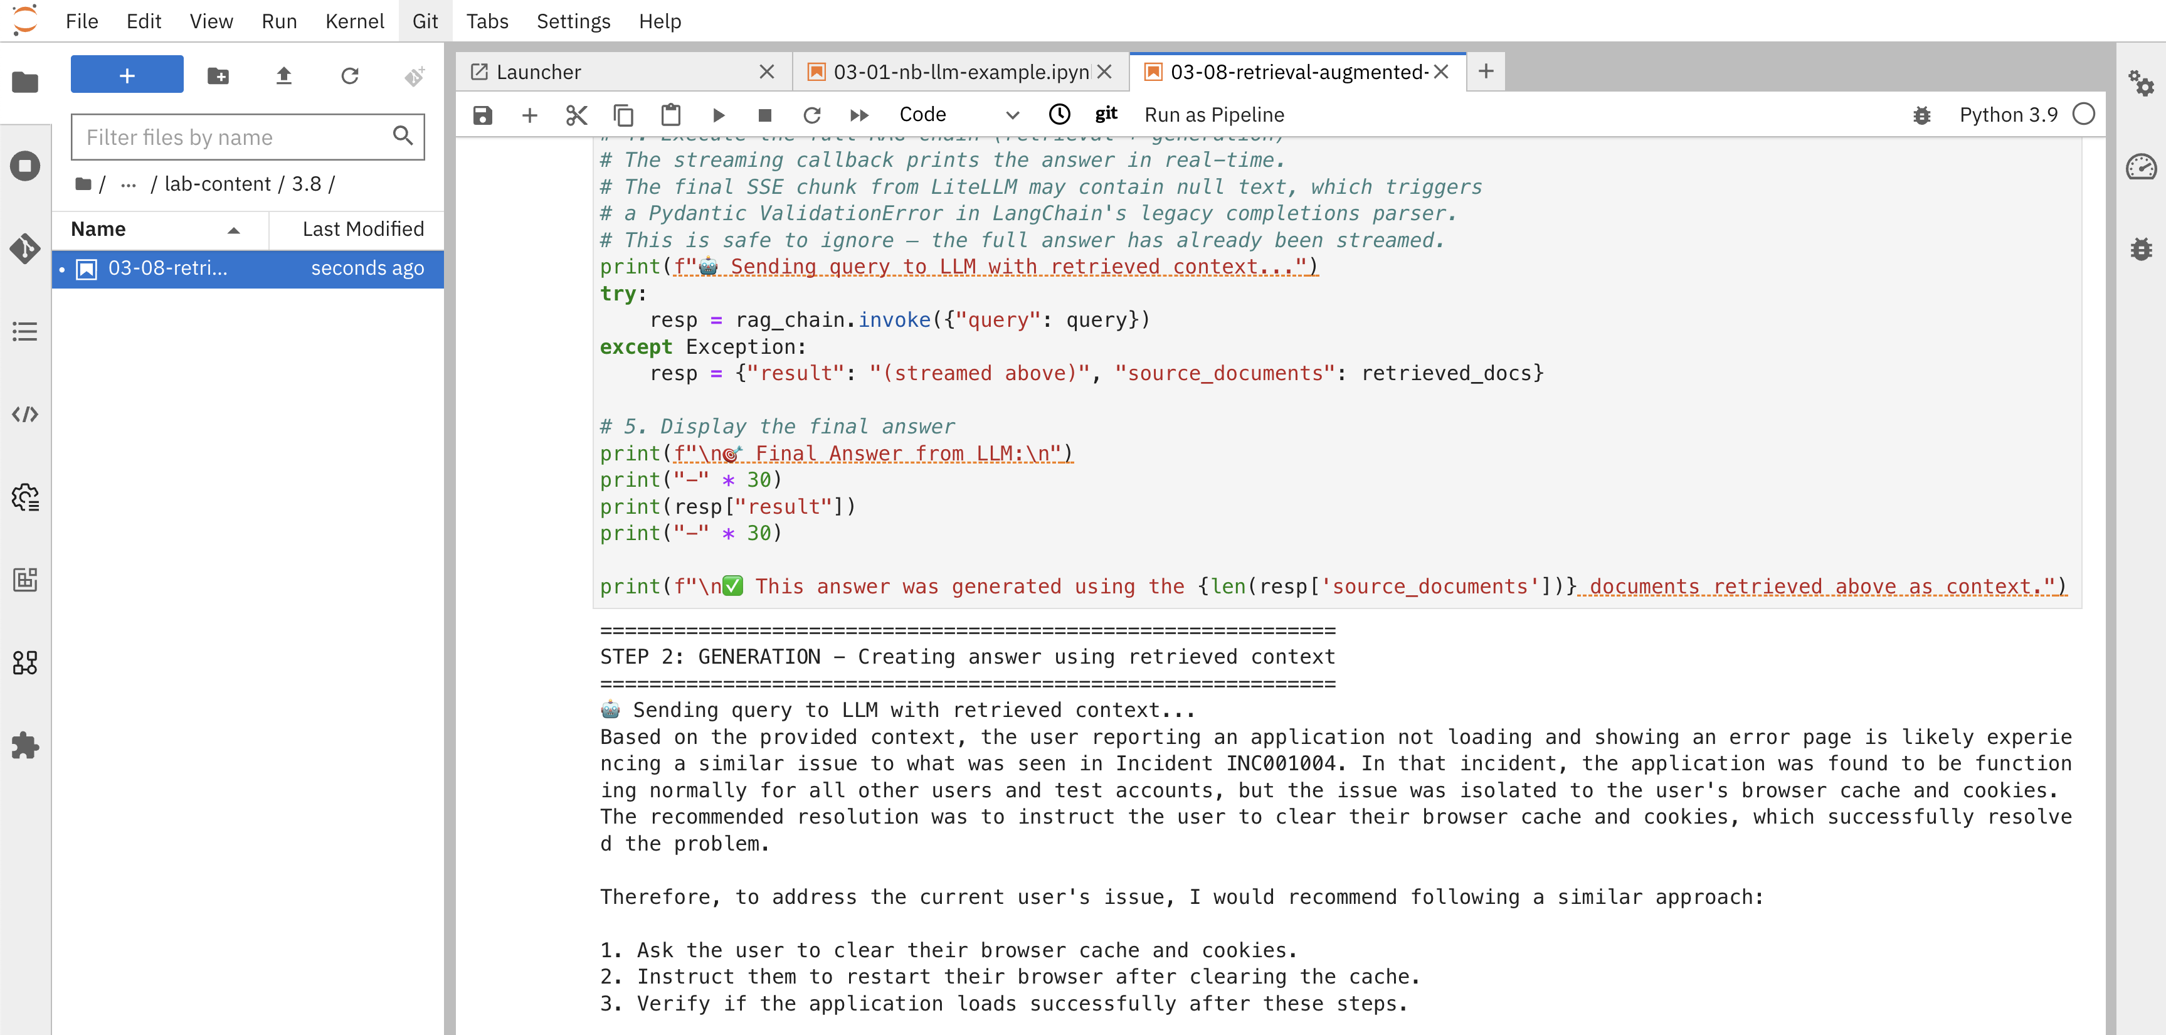Click the Run as Pipeline button

tap(1213, 114)
